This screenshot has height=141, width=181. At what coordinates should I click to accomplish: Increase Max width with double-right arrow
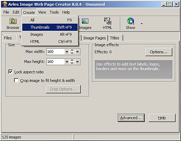pyautogui.click(x=78, y=52)
